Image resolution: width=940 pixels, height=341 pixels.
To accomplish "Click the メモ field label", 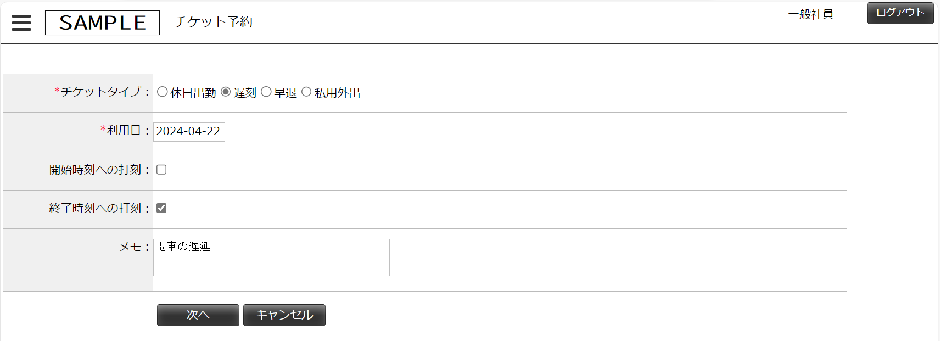I will (130, 247).
